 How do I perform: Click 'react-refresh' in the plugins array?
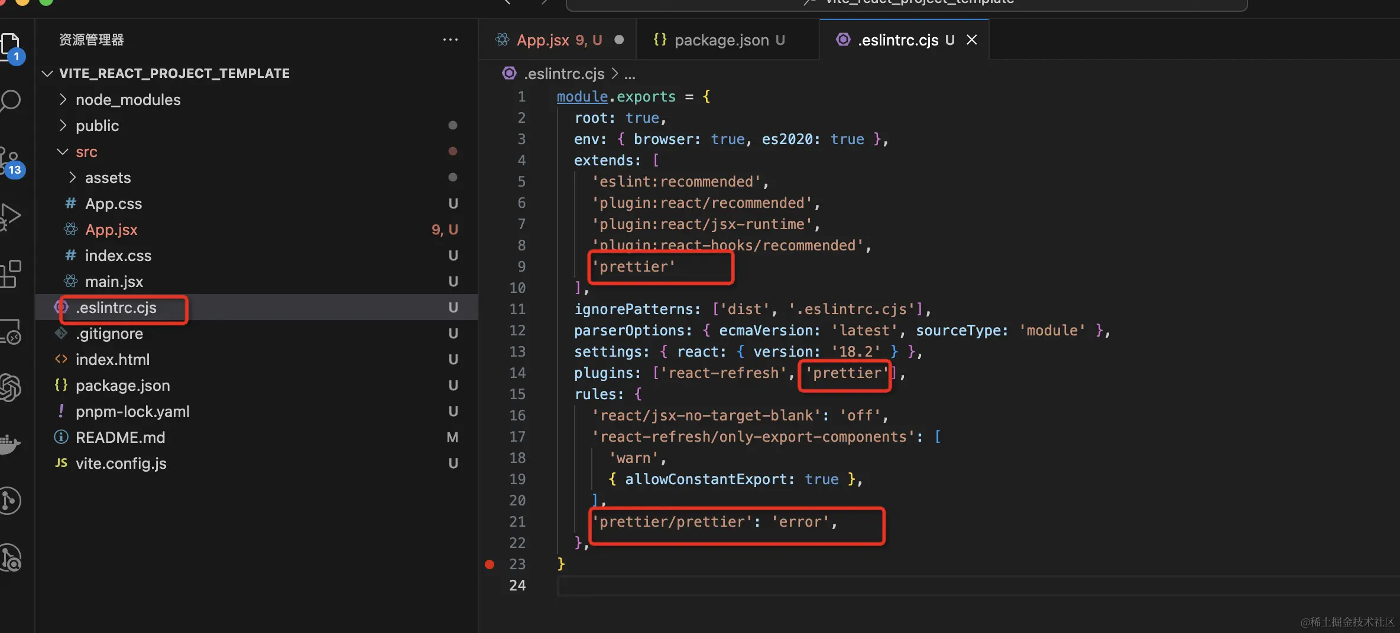723,373
